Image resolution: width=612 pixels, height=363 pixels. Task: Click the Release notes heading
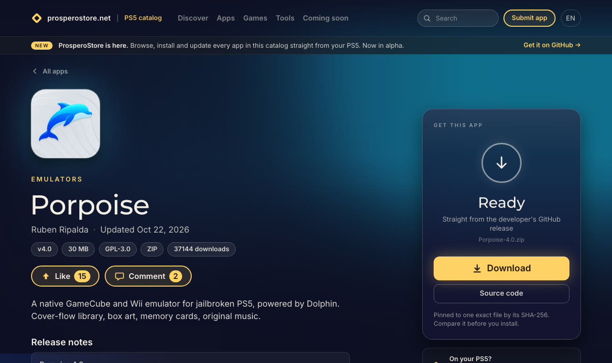tap(62, 342)
